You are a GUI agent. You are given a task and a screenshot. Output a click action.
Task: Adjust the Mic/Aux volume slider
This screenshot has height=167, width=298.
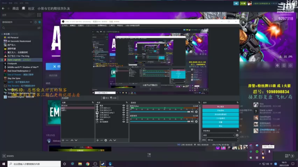point(160,112)
